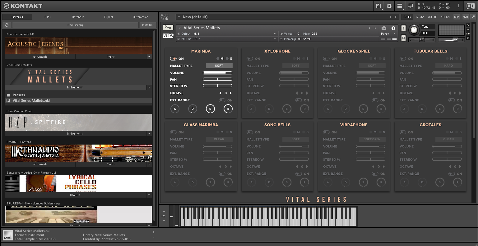Click Marimba Attack knob

(175, 109)
